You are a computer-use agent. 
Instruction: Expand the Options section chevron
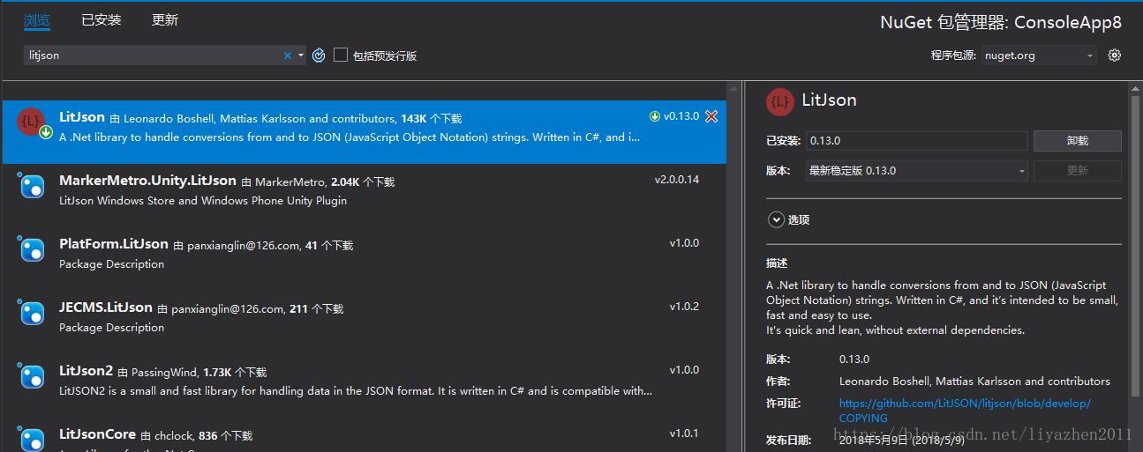click(777, 219)
